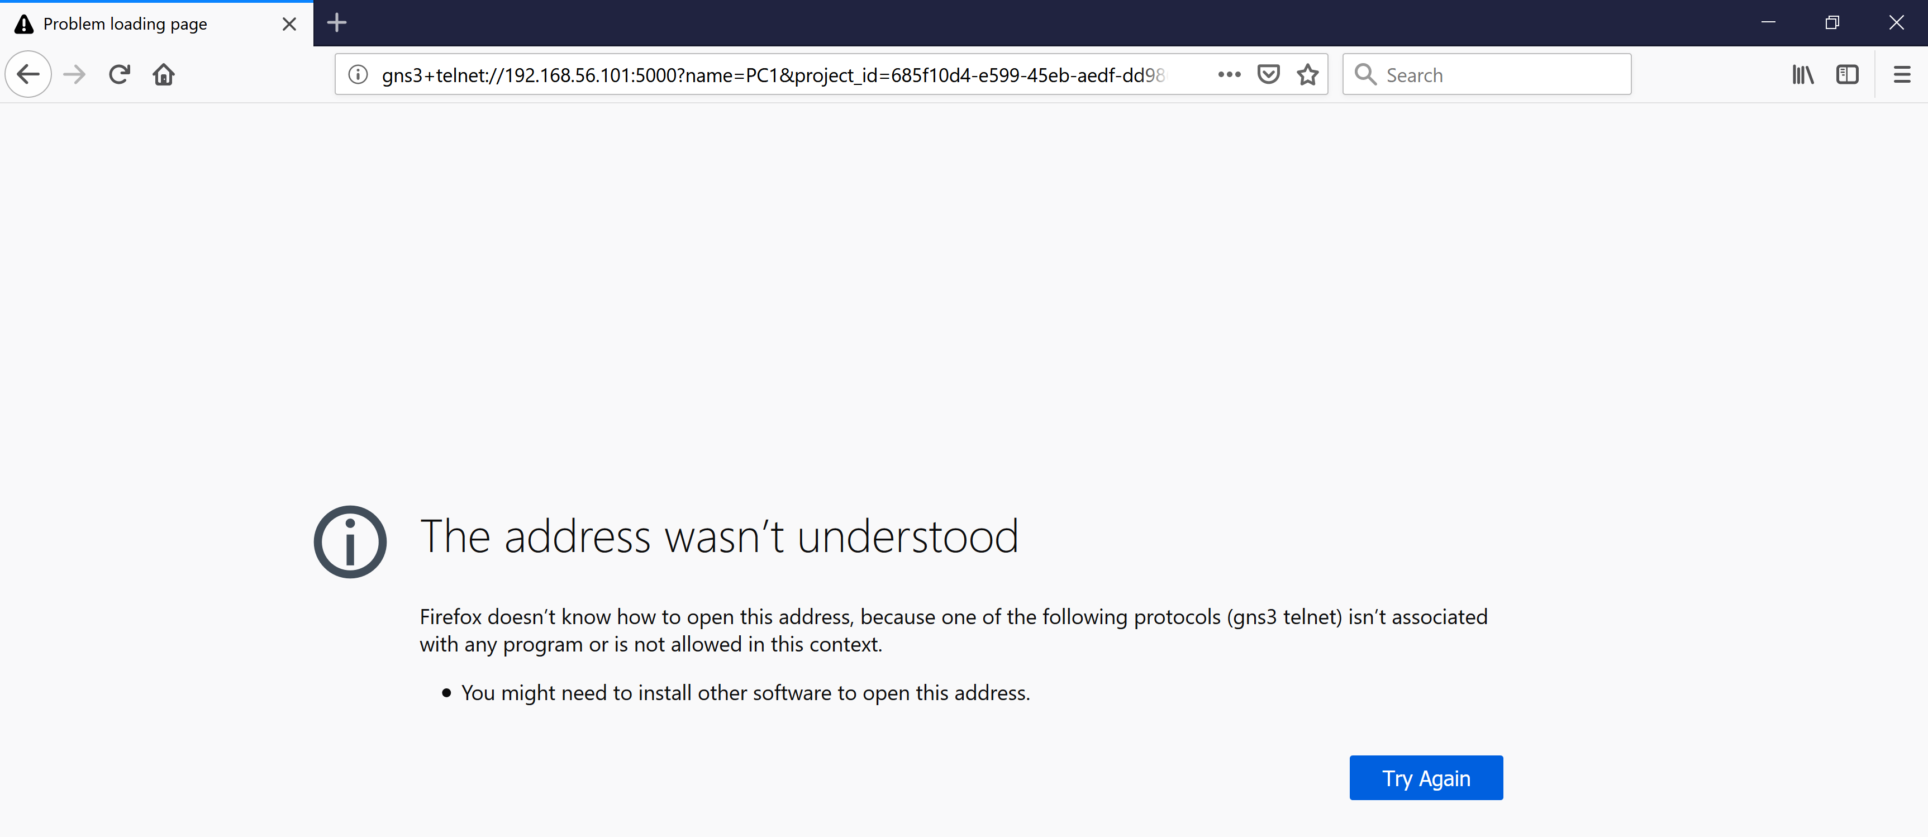Open the three-dot page menu
1928x837 pixels.
(1228, 74)
